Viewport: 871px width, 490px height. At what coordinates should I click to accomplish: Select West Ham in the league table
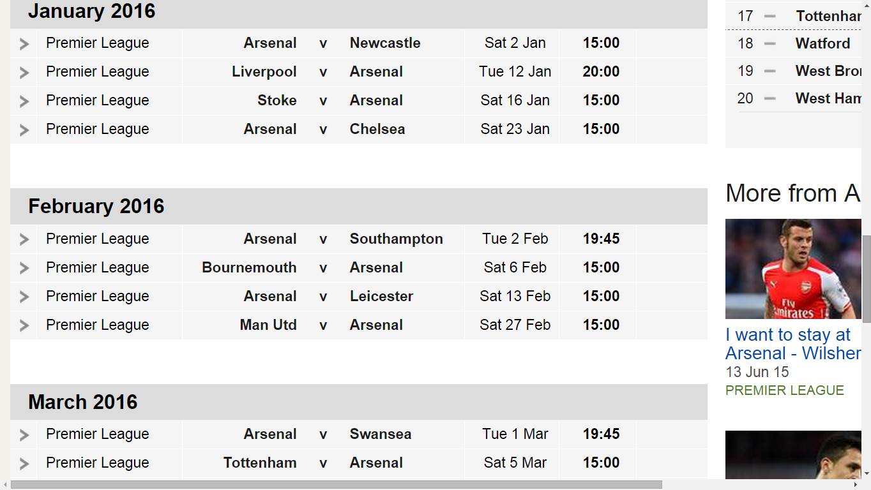828,98
